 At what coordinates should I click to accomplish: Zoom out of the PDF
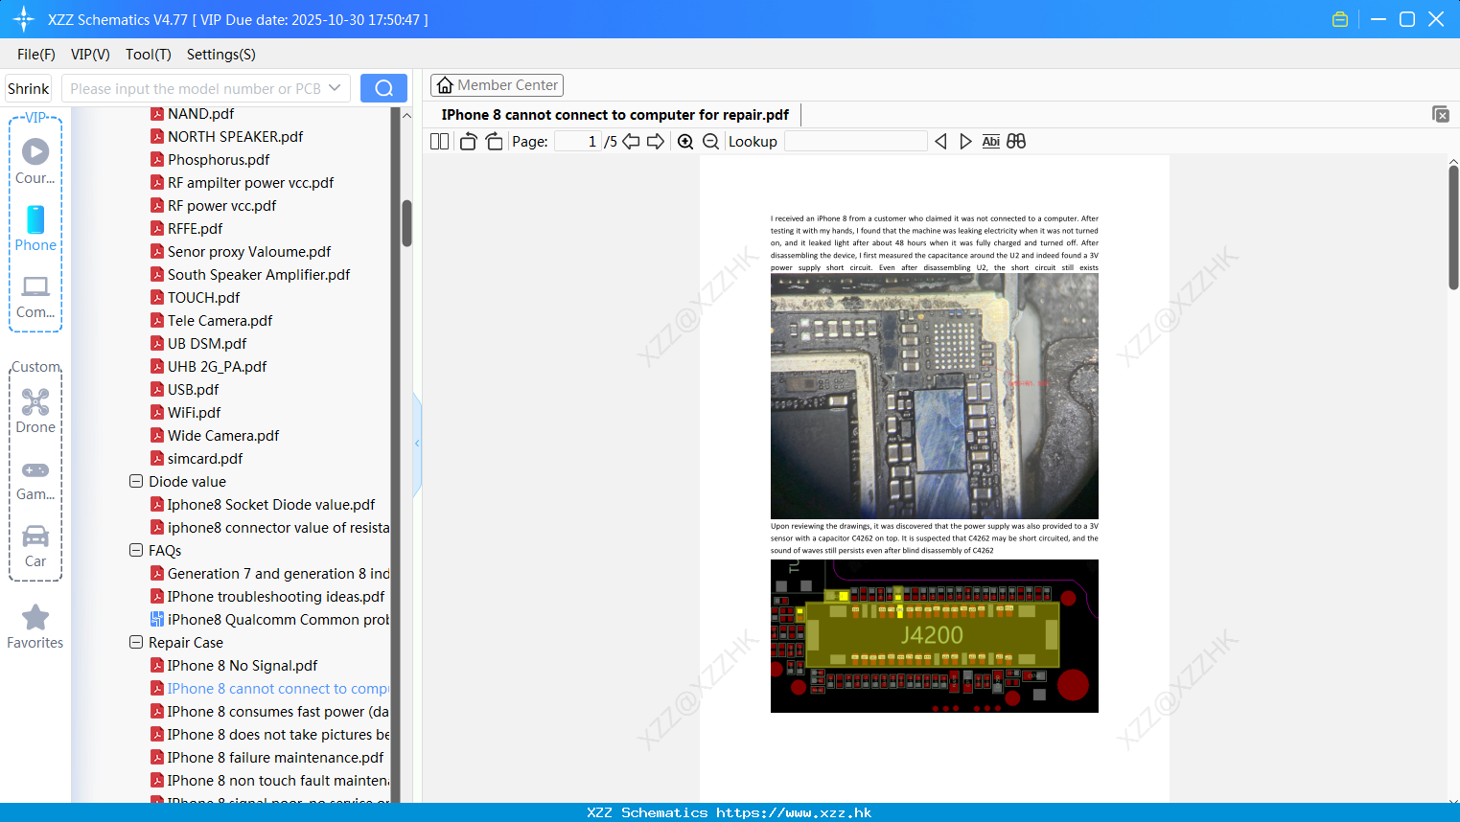pyautogui.click(x=710, y=142)
